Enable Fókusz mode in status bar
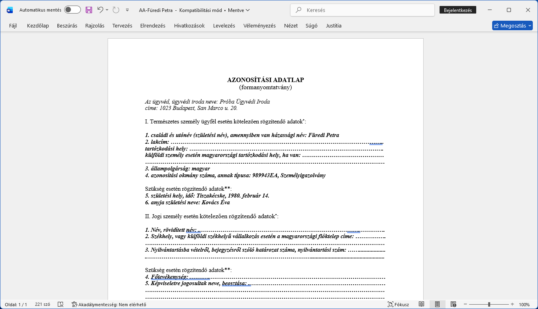 point(398,305)
